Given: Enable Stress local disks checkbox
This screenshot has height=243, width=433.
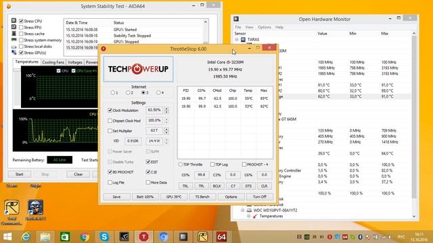Looking at the screenshot, I should (21, 47).
